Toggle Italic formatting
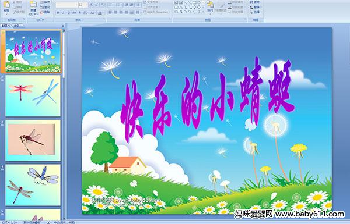Screen dimensions: 350x224 pos(63,13)
